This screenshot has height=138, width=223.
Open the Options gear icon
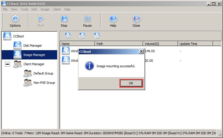pyautogui.click(x=15, y=19)
